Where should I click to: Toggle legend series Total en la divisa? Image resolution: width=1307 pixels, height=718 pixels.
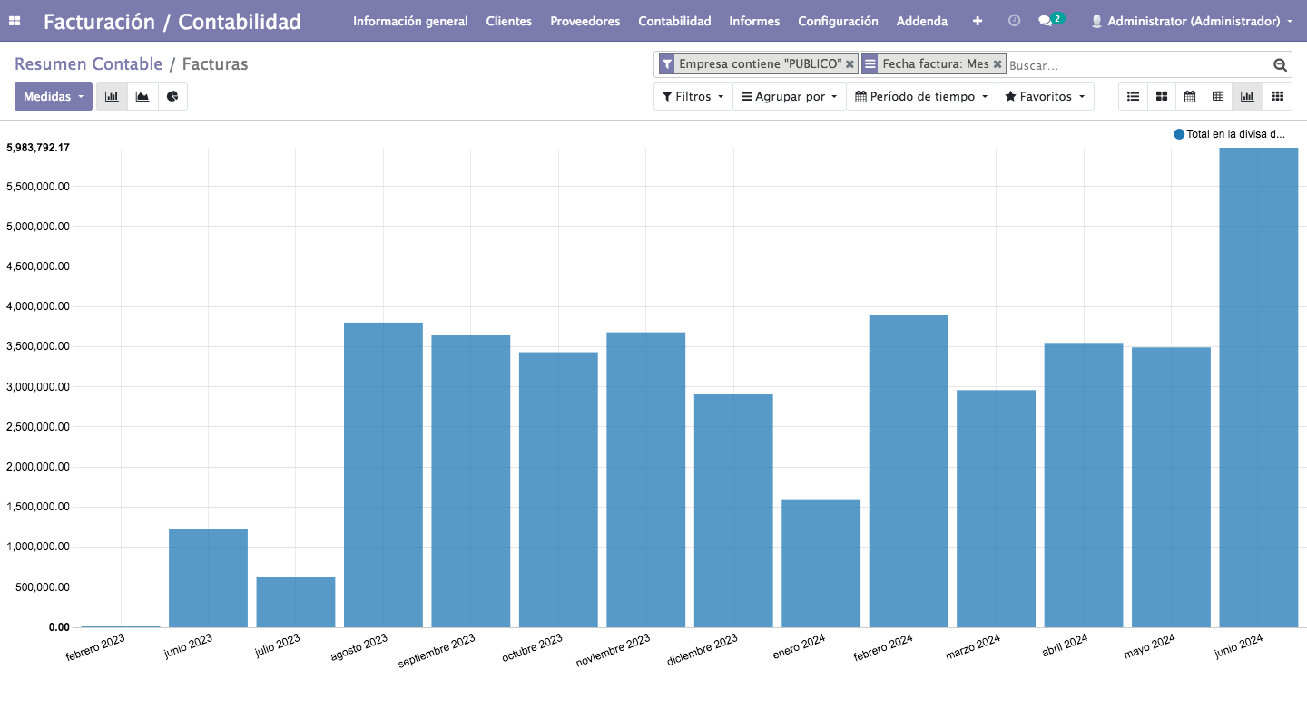click(1229, 134)
